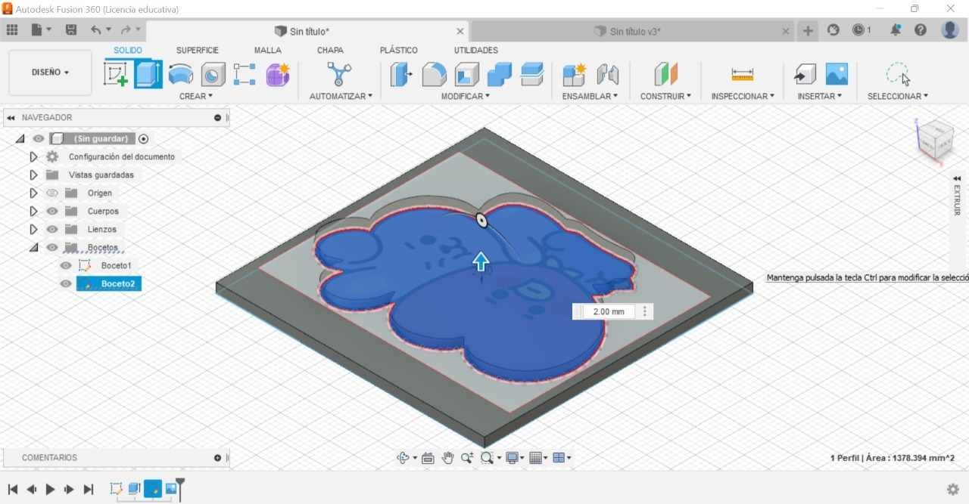969x504 pixels.
Task: Switch to the CHAPA tab
Action: click(330, 51)
